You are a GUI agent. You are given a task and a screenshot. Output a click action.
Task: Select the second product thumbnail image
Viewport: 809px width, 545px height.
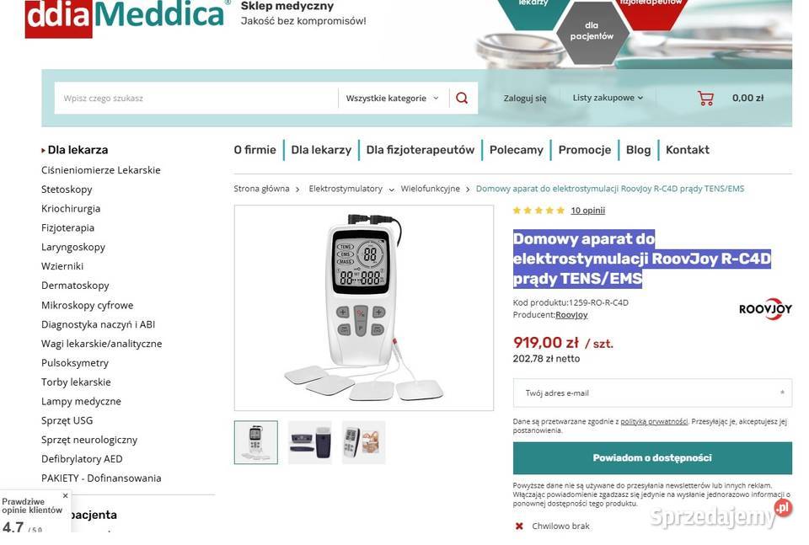click(x=309, y=442)
